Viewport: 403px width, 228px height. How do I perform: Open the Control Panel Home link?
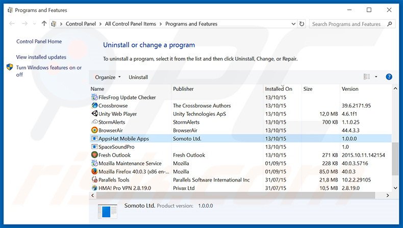pos(39,41)
